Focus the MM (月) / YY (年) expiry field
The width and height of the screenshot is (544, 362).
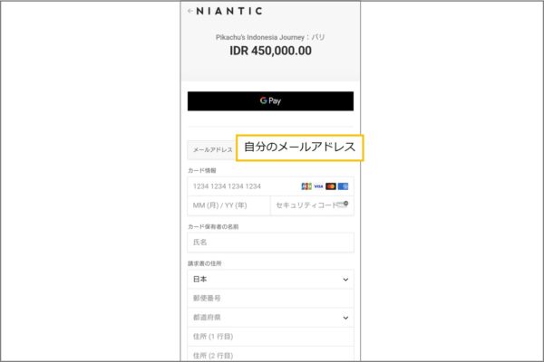[x=228, y=205]
